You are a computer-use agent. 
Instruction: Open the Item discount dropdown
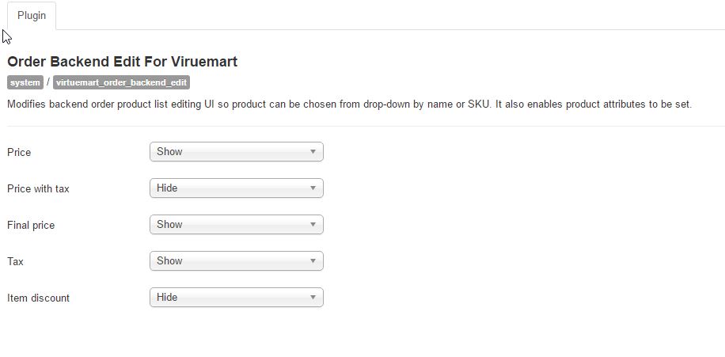(235, 298)
